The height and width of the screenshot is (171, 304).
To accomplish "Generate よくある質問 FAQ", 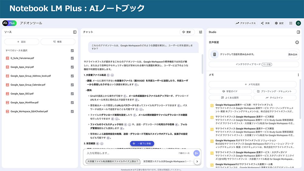I will [230, 98].
